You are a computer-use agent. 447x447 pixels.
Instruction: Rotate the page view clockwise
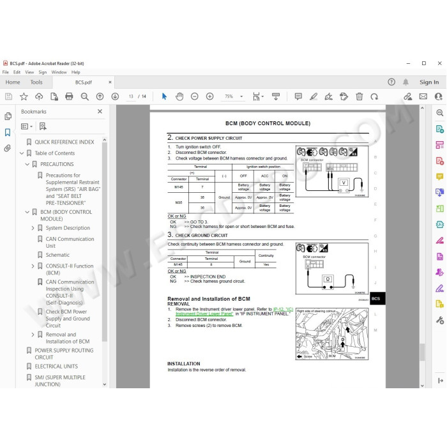point(374,96)
